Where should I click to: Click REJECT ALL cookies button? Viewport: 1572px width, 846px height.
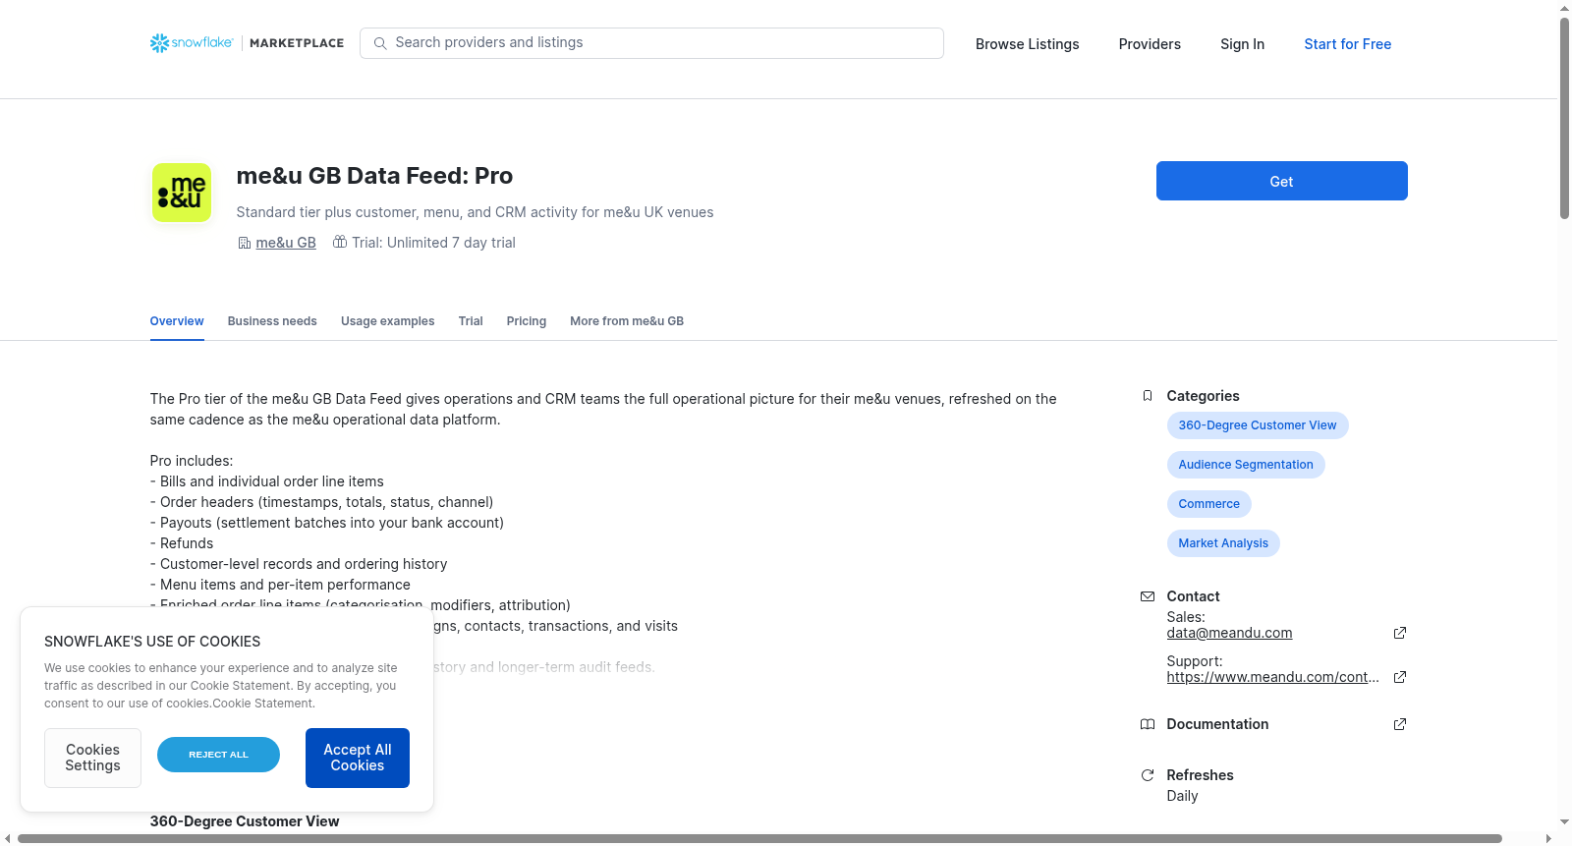(218, 755)
